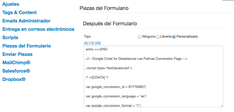Select Entrega en correos electrónicos
Image resolution: width=234 pixels, height=112 pixels.
click(38, 29)
